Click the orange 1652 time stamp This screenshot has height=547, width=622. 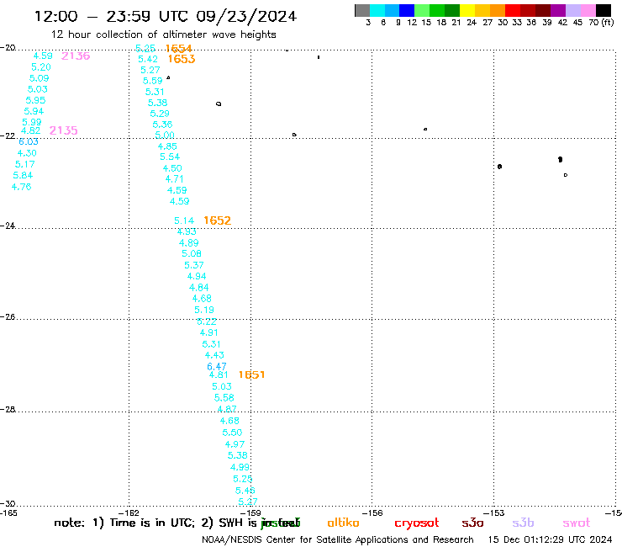click(217, 220)
